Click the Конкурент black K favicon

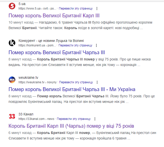coord(12,43)
